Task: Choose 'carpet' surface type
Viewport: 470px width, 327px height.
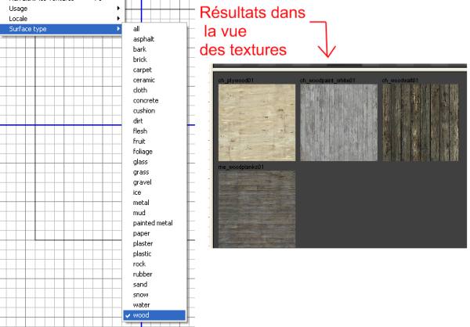Action: click(x=154, y=70)
